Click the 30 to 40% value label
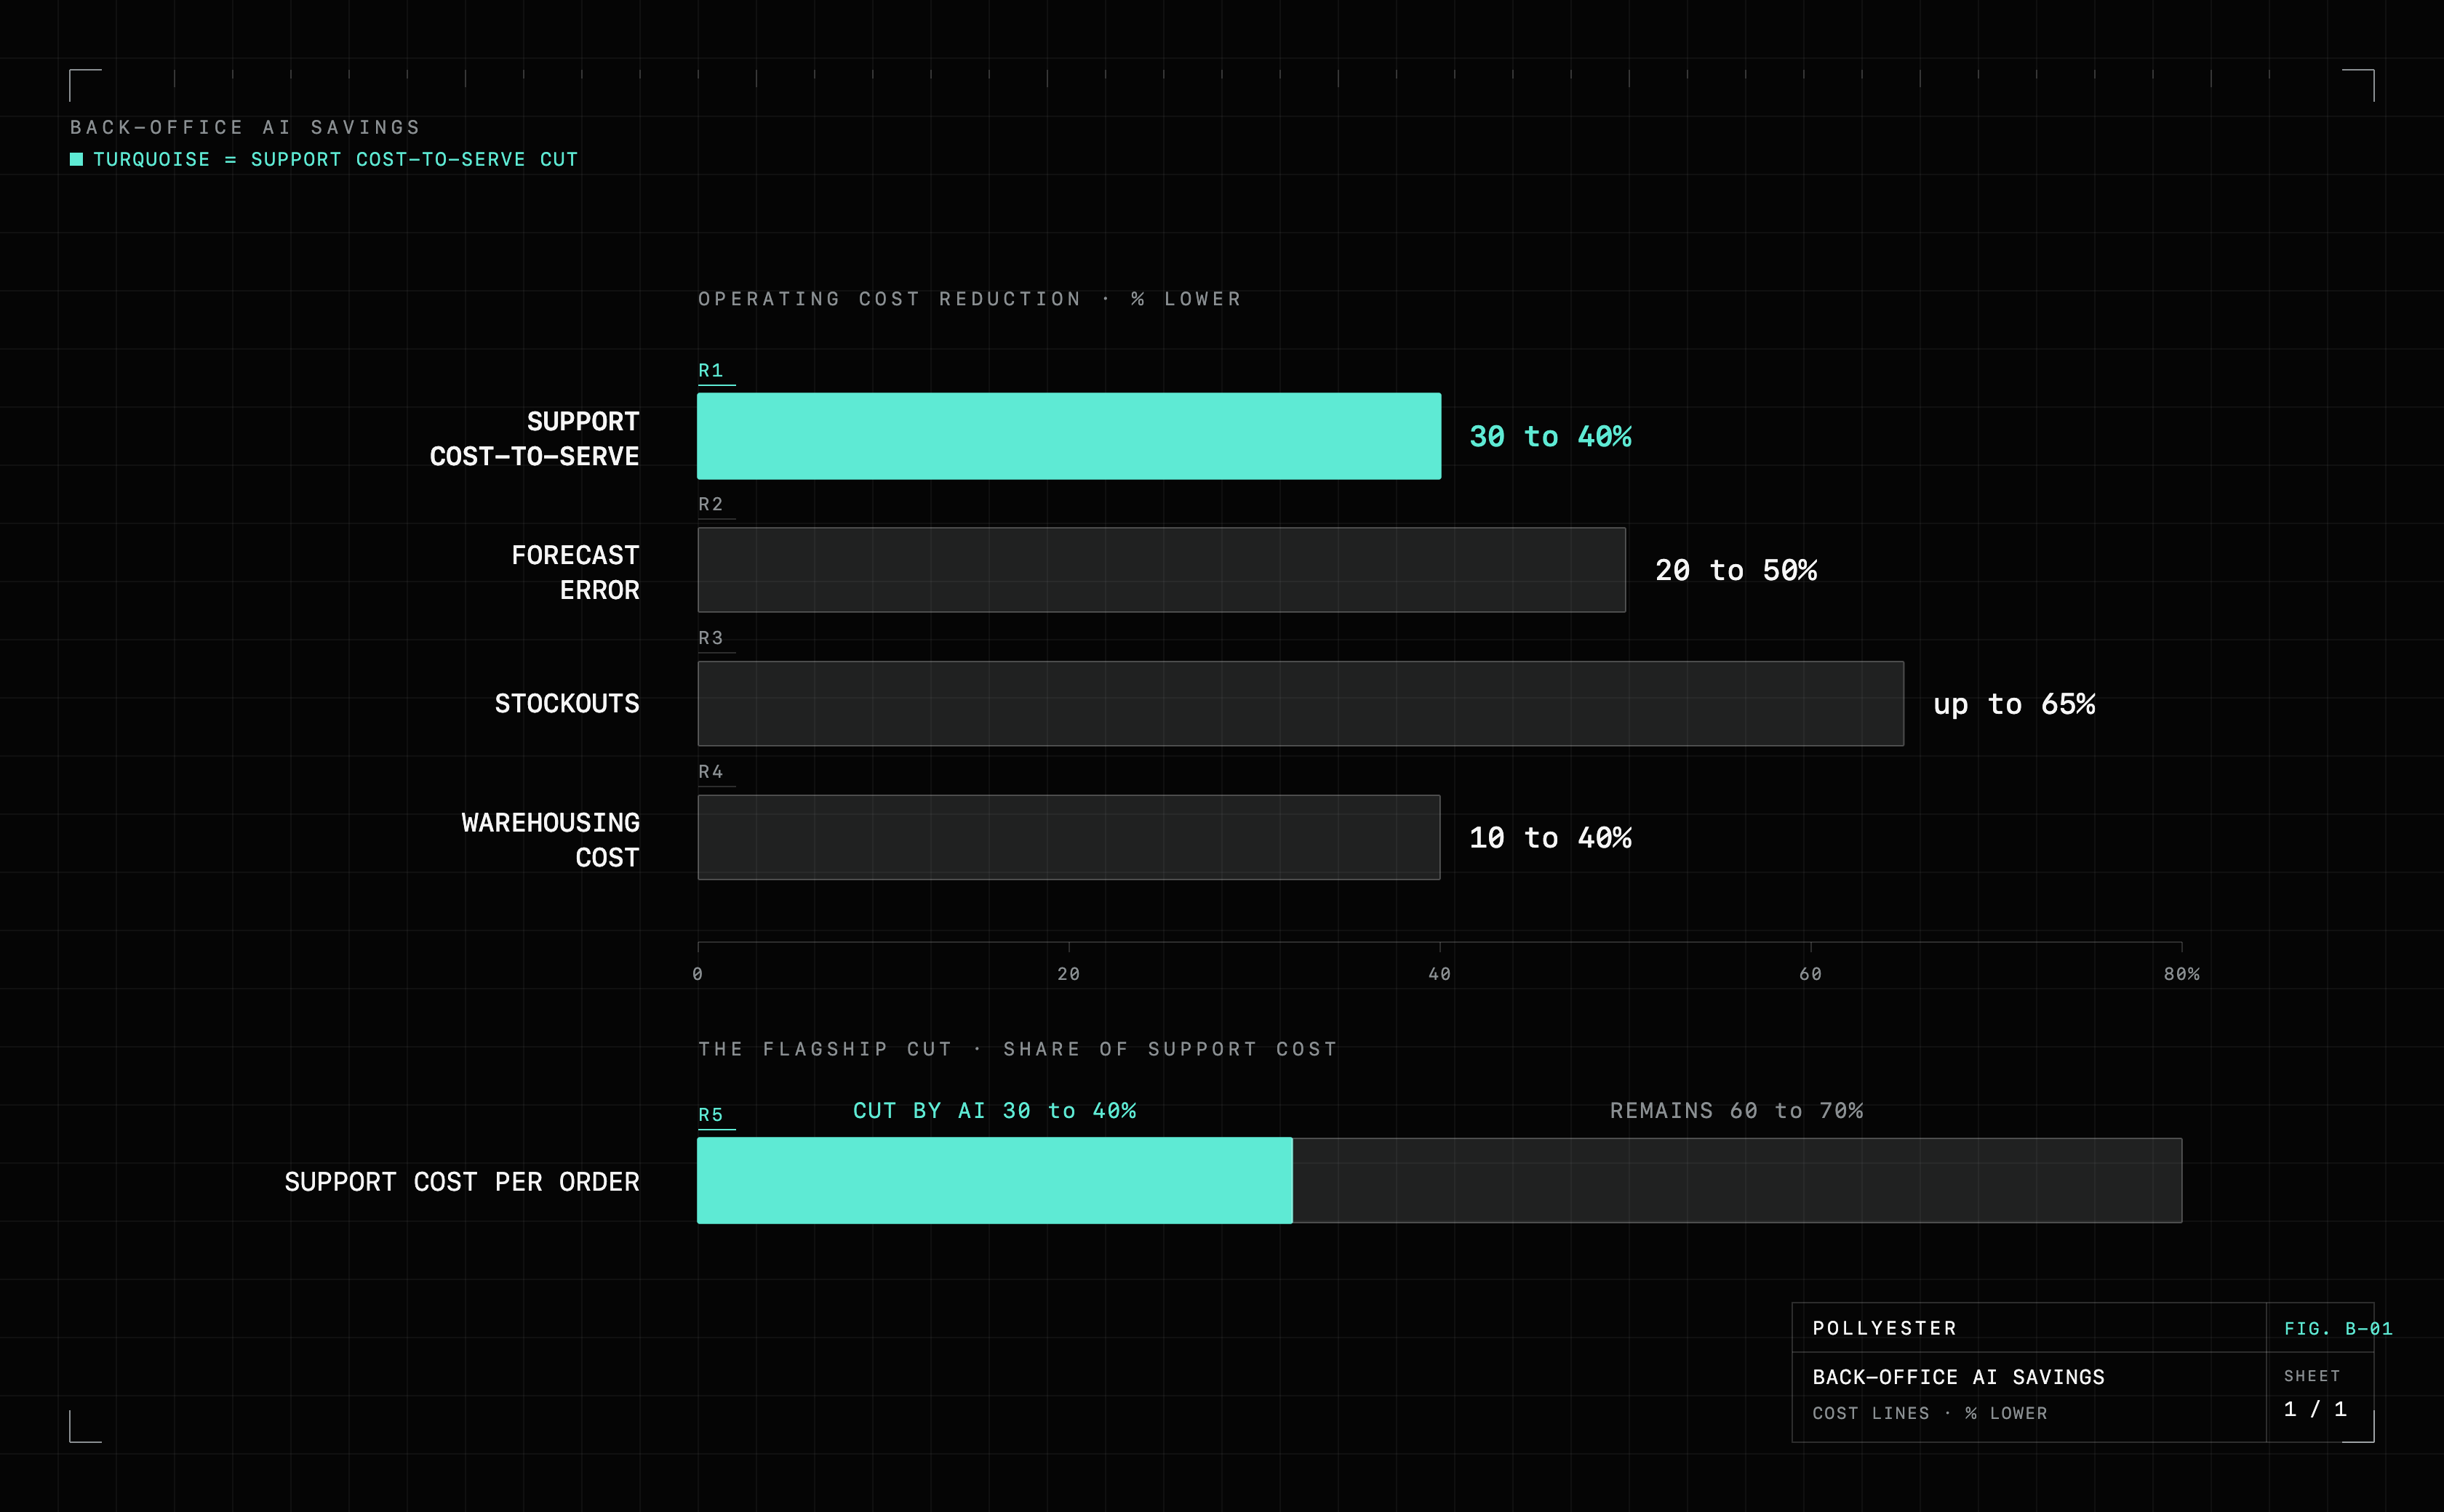 1549,437
